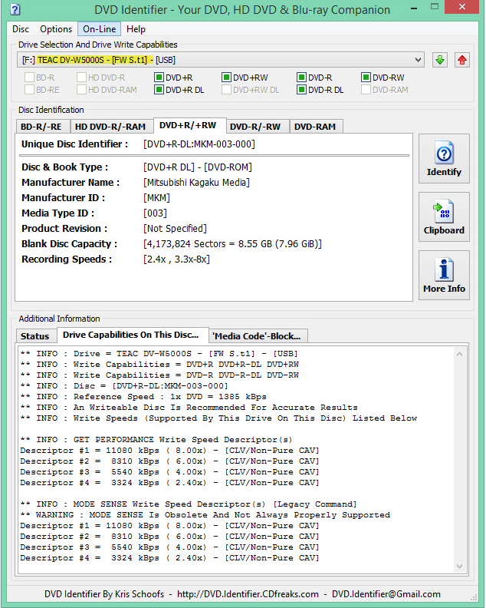Toggle the DVD+R checkbox
This screenshot has height=608, width=486.
pos(159,78)
